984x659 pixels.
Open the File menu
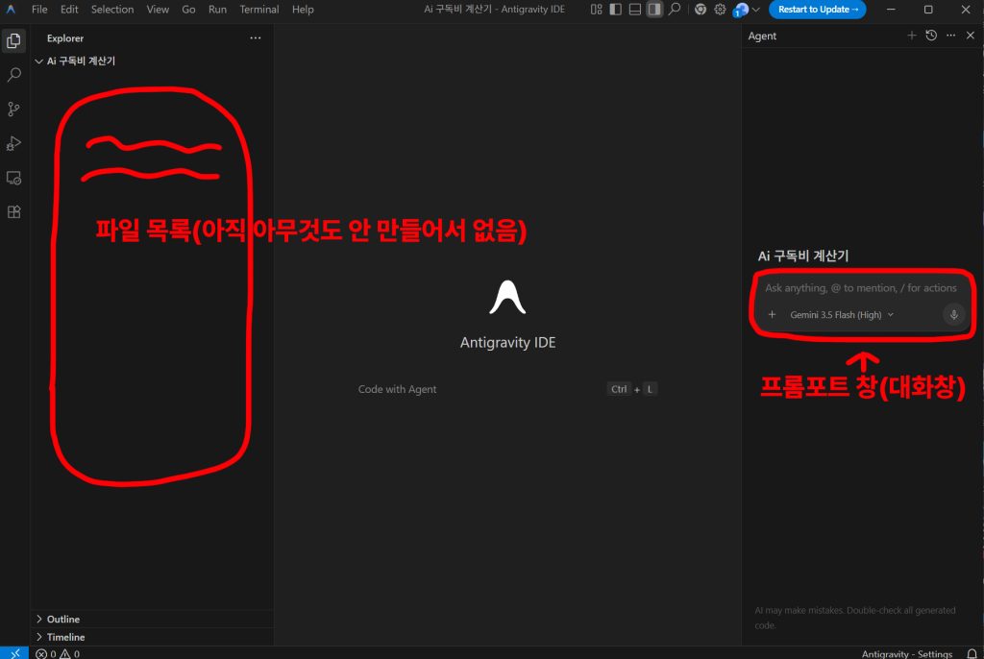(39, 10)
